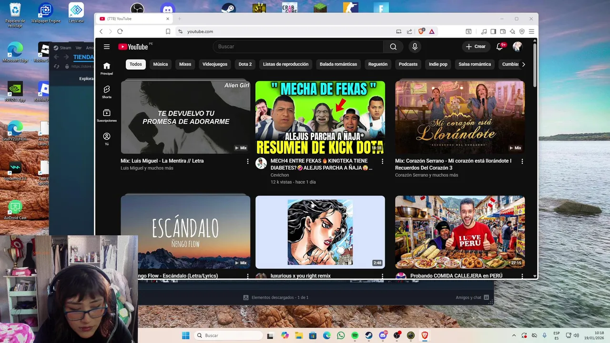Open options for Probando COMIDA CALLEJERA video
This screenshot has height=343, width=610.
(522, 276)
